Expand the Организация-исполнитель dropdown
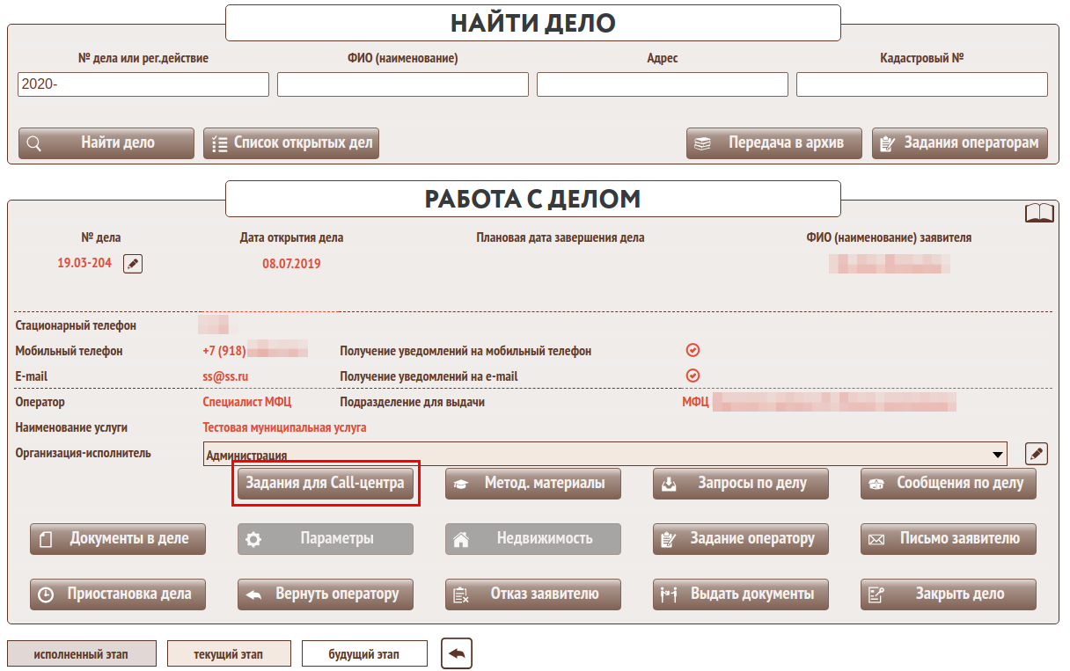This screenshot has width=1070, height=671. tap(998, 455)
